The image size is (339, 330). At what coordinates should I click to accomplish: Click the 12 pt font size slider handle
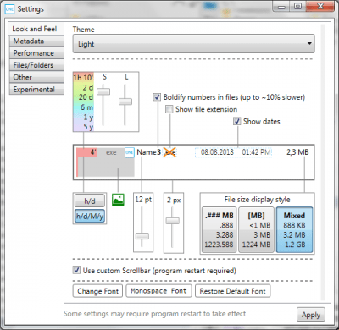(x=142, y=236)
